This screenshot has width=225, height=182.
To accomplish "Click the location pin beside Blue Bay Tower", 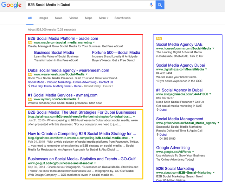I will tap(29, 86).
